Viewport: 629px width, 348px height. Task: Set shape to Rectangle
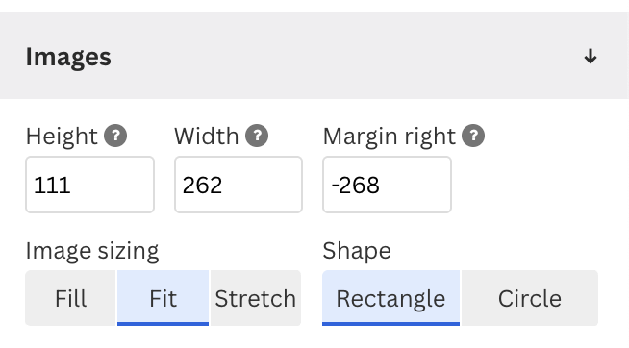pyautogui.click(x=390, y=298)
